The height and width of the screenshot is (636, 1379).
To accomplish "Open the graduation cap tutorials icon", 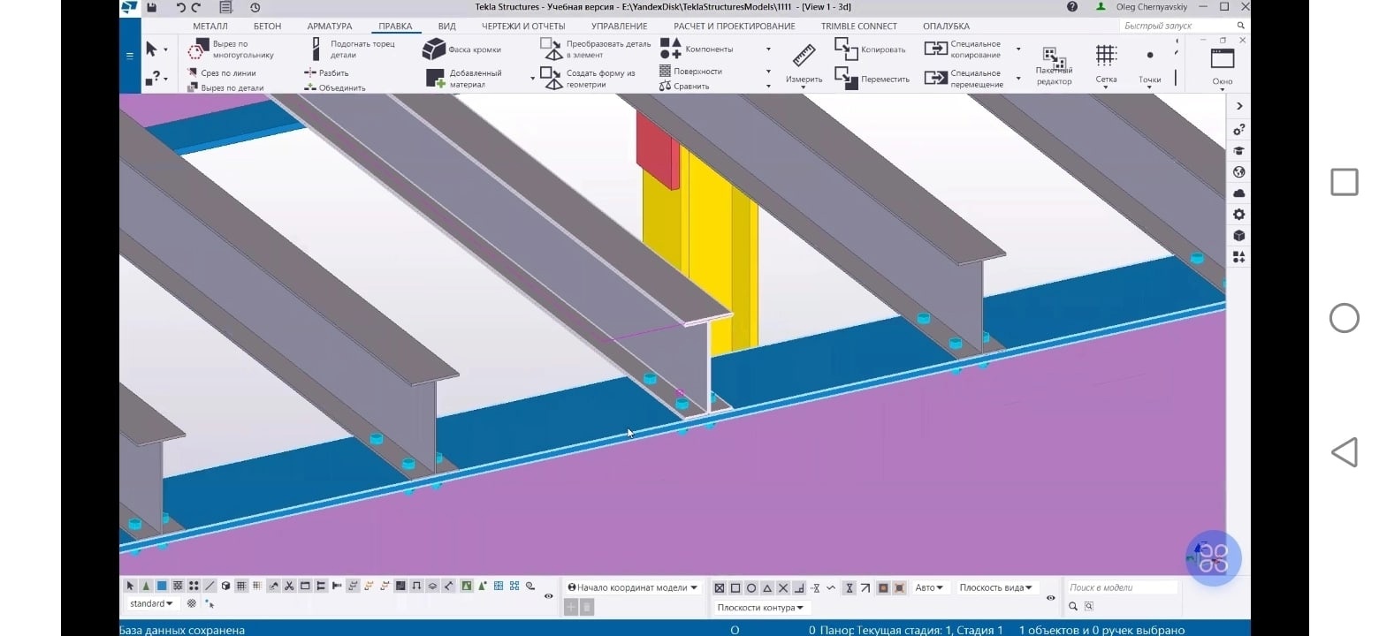I will [1238, 151].
